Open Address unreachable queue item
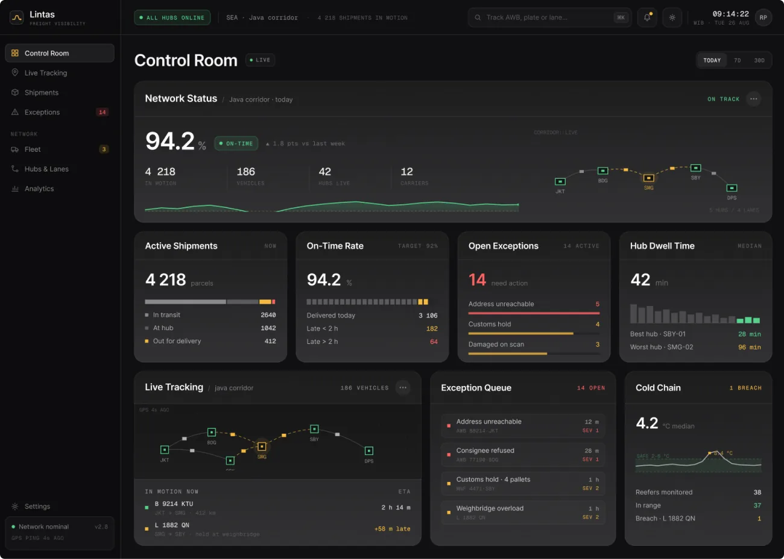 [523, 426]
